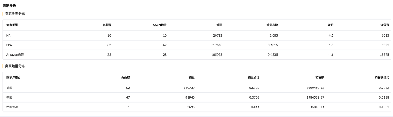
Task: Select the 中国 region row label
Action: (9, 97)
